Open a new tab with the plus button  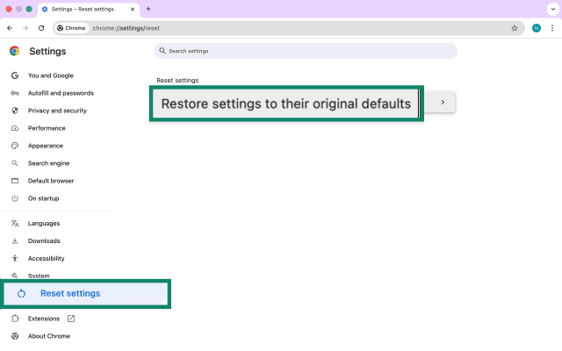[x=148, y=9]
